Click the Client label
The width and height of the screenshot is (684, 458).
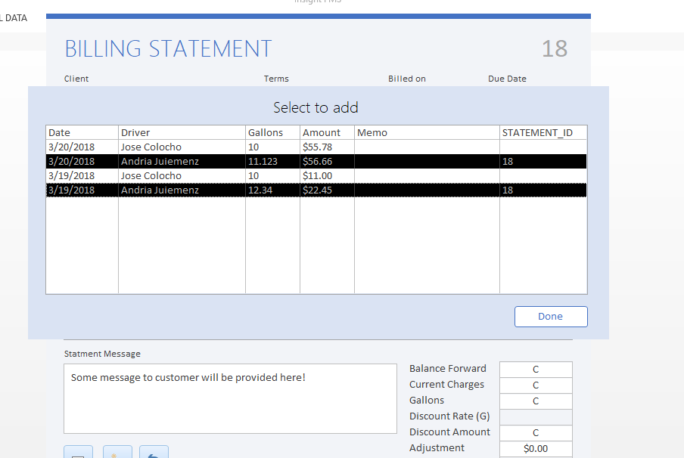[76, 79]
